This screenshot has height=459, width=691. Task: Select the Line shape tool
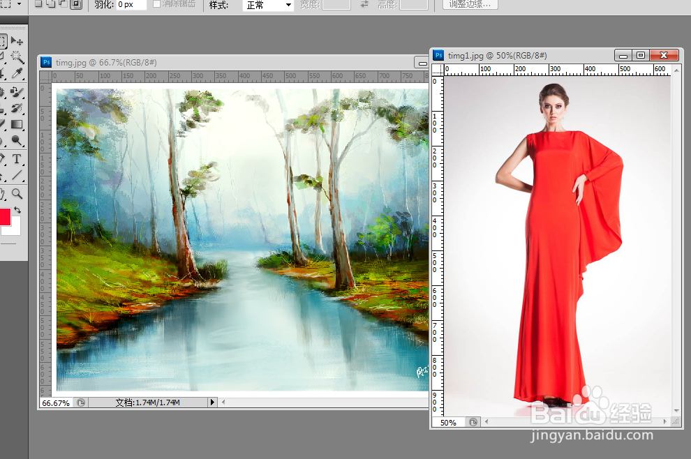[17, 175]
